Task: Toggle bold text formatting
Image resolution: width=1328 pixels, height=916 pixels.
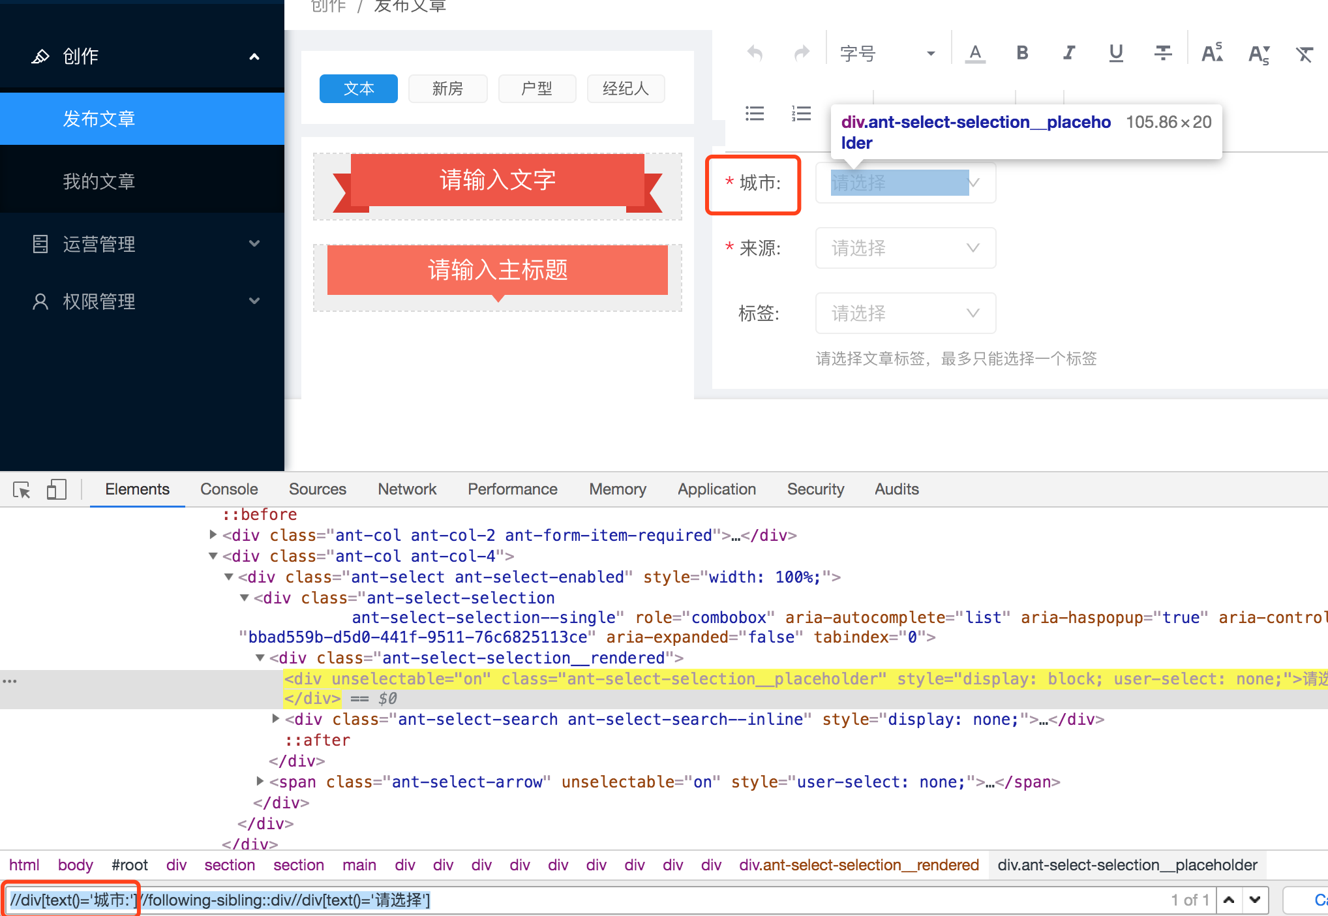Action: tap(1022, 53)
